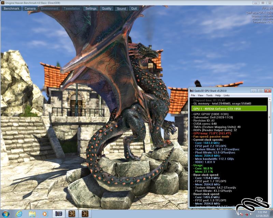Screen dimensions: 273x218
Task: Open Windows Media Player from the taskbar
Action: (x=45, y=214)
